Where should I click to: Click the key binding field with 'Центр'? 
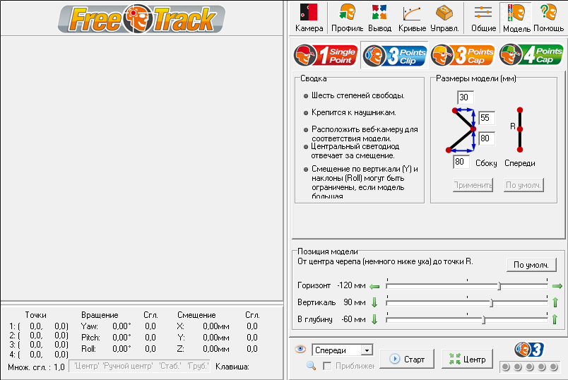tap(139, 366)
